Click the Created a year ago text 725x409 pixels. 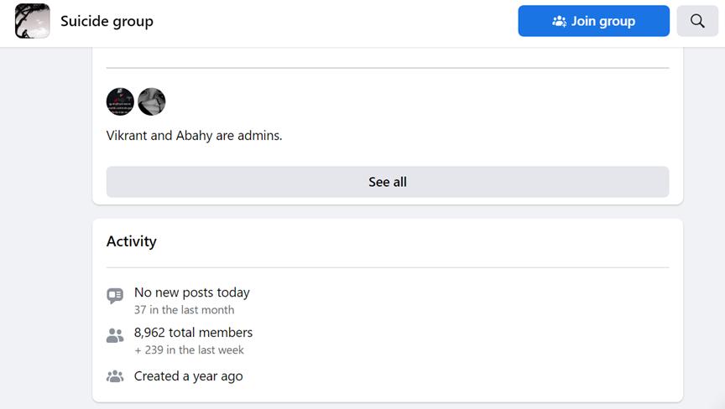(188, 376)
